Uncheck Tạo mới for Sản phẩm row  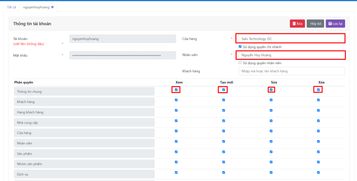pyautogui.click(x=223, y=152)
